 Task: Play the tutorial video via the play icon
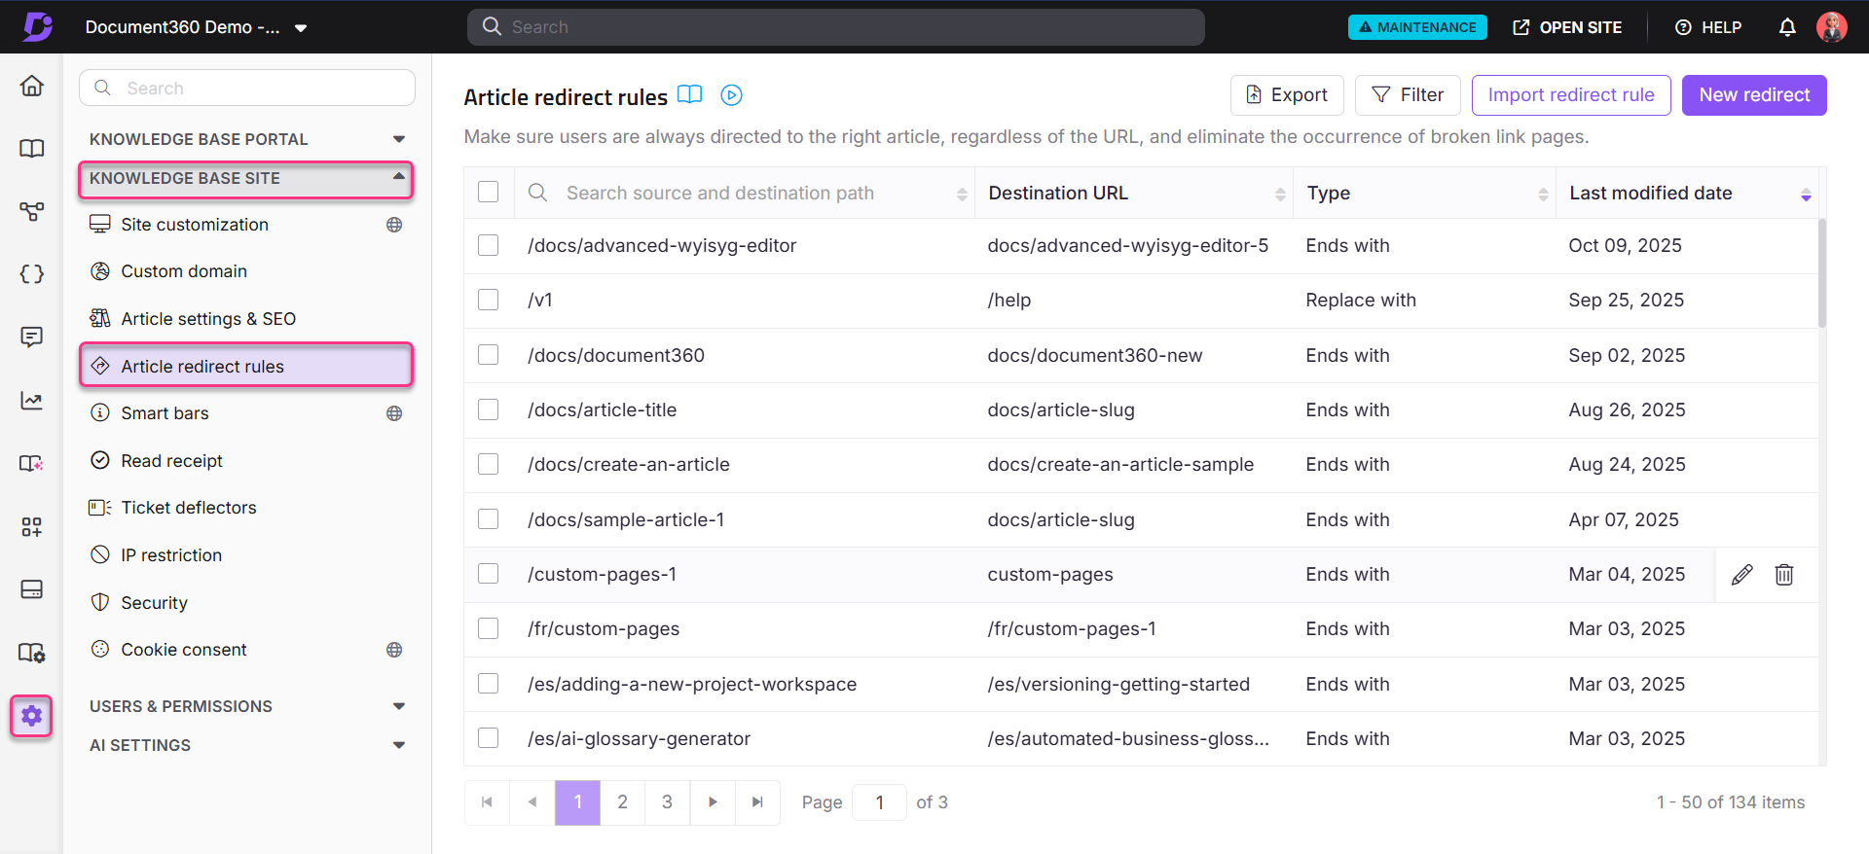[x=731, y=95]
